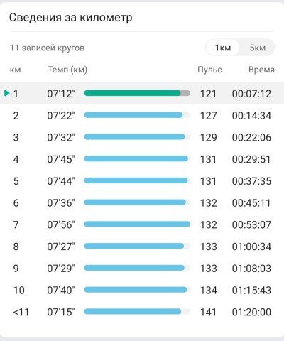
Task: Click the pace value 07'36" on kilometer 6
Action: (61, 203)
